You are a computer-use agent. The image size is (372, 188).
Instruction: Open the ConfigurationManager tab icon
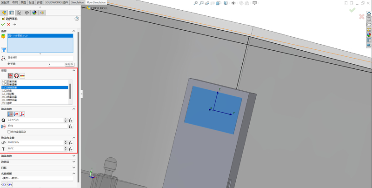tap(19, 13)
